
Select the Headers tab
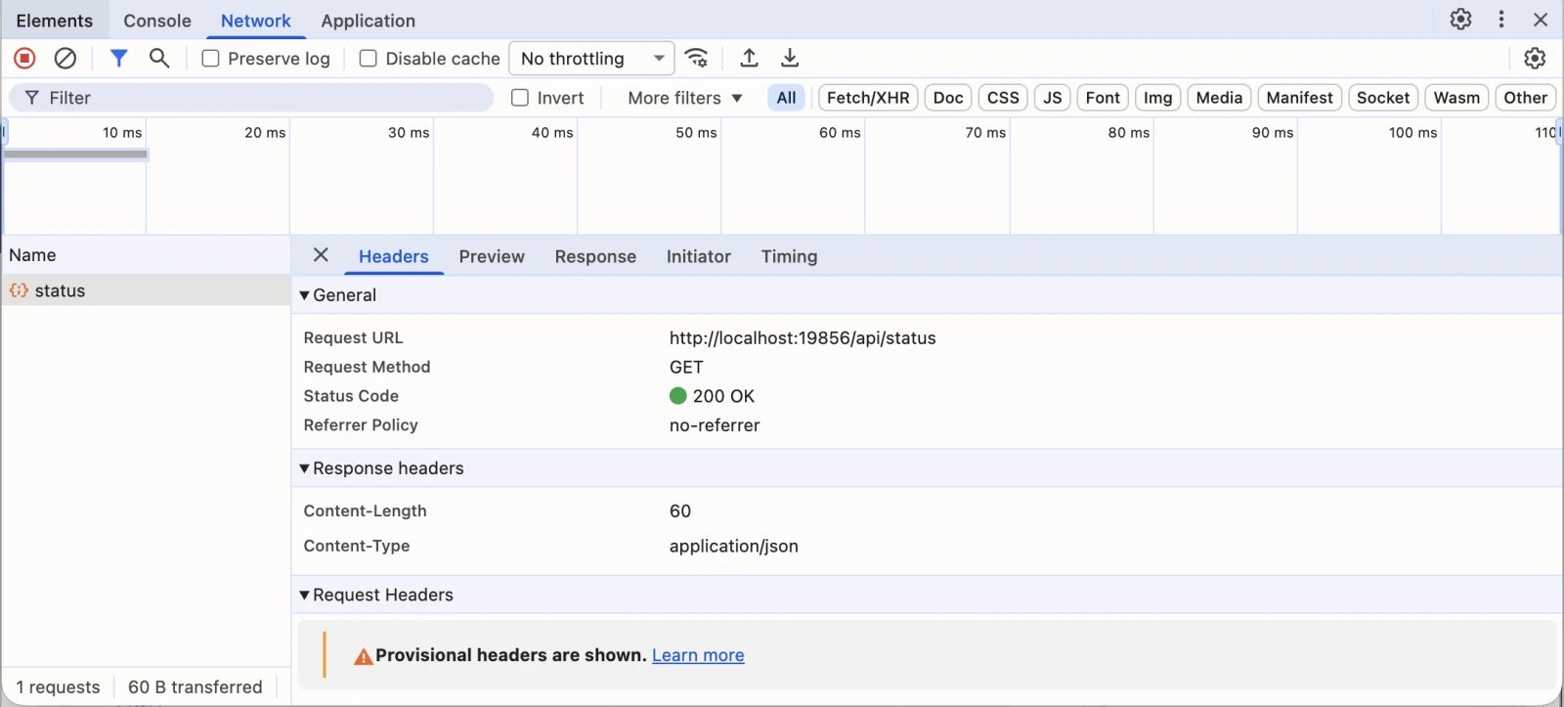click(x=394, y=256)
